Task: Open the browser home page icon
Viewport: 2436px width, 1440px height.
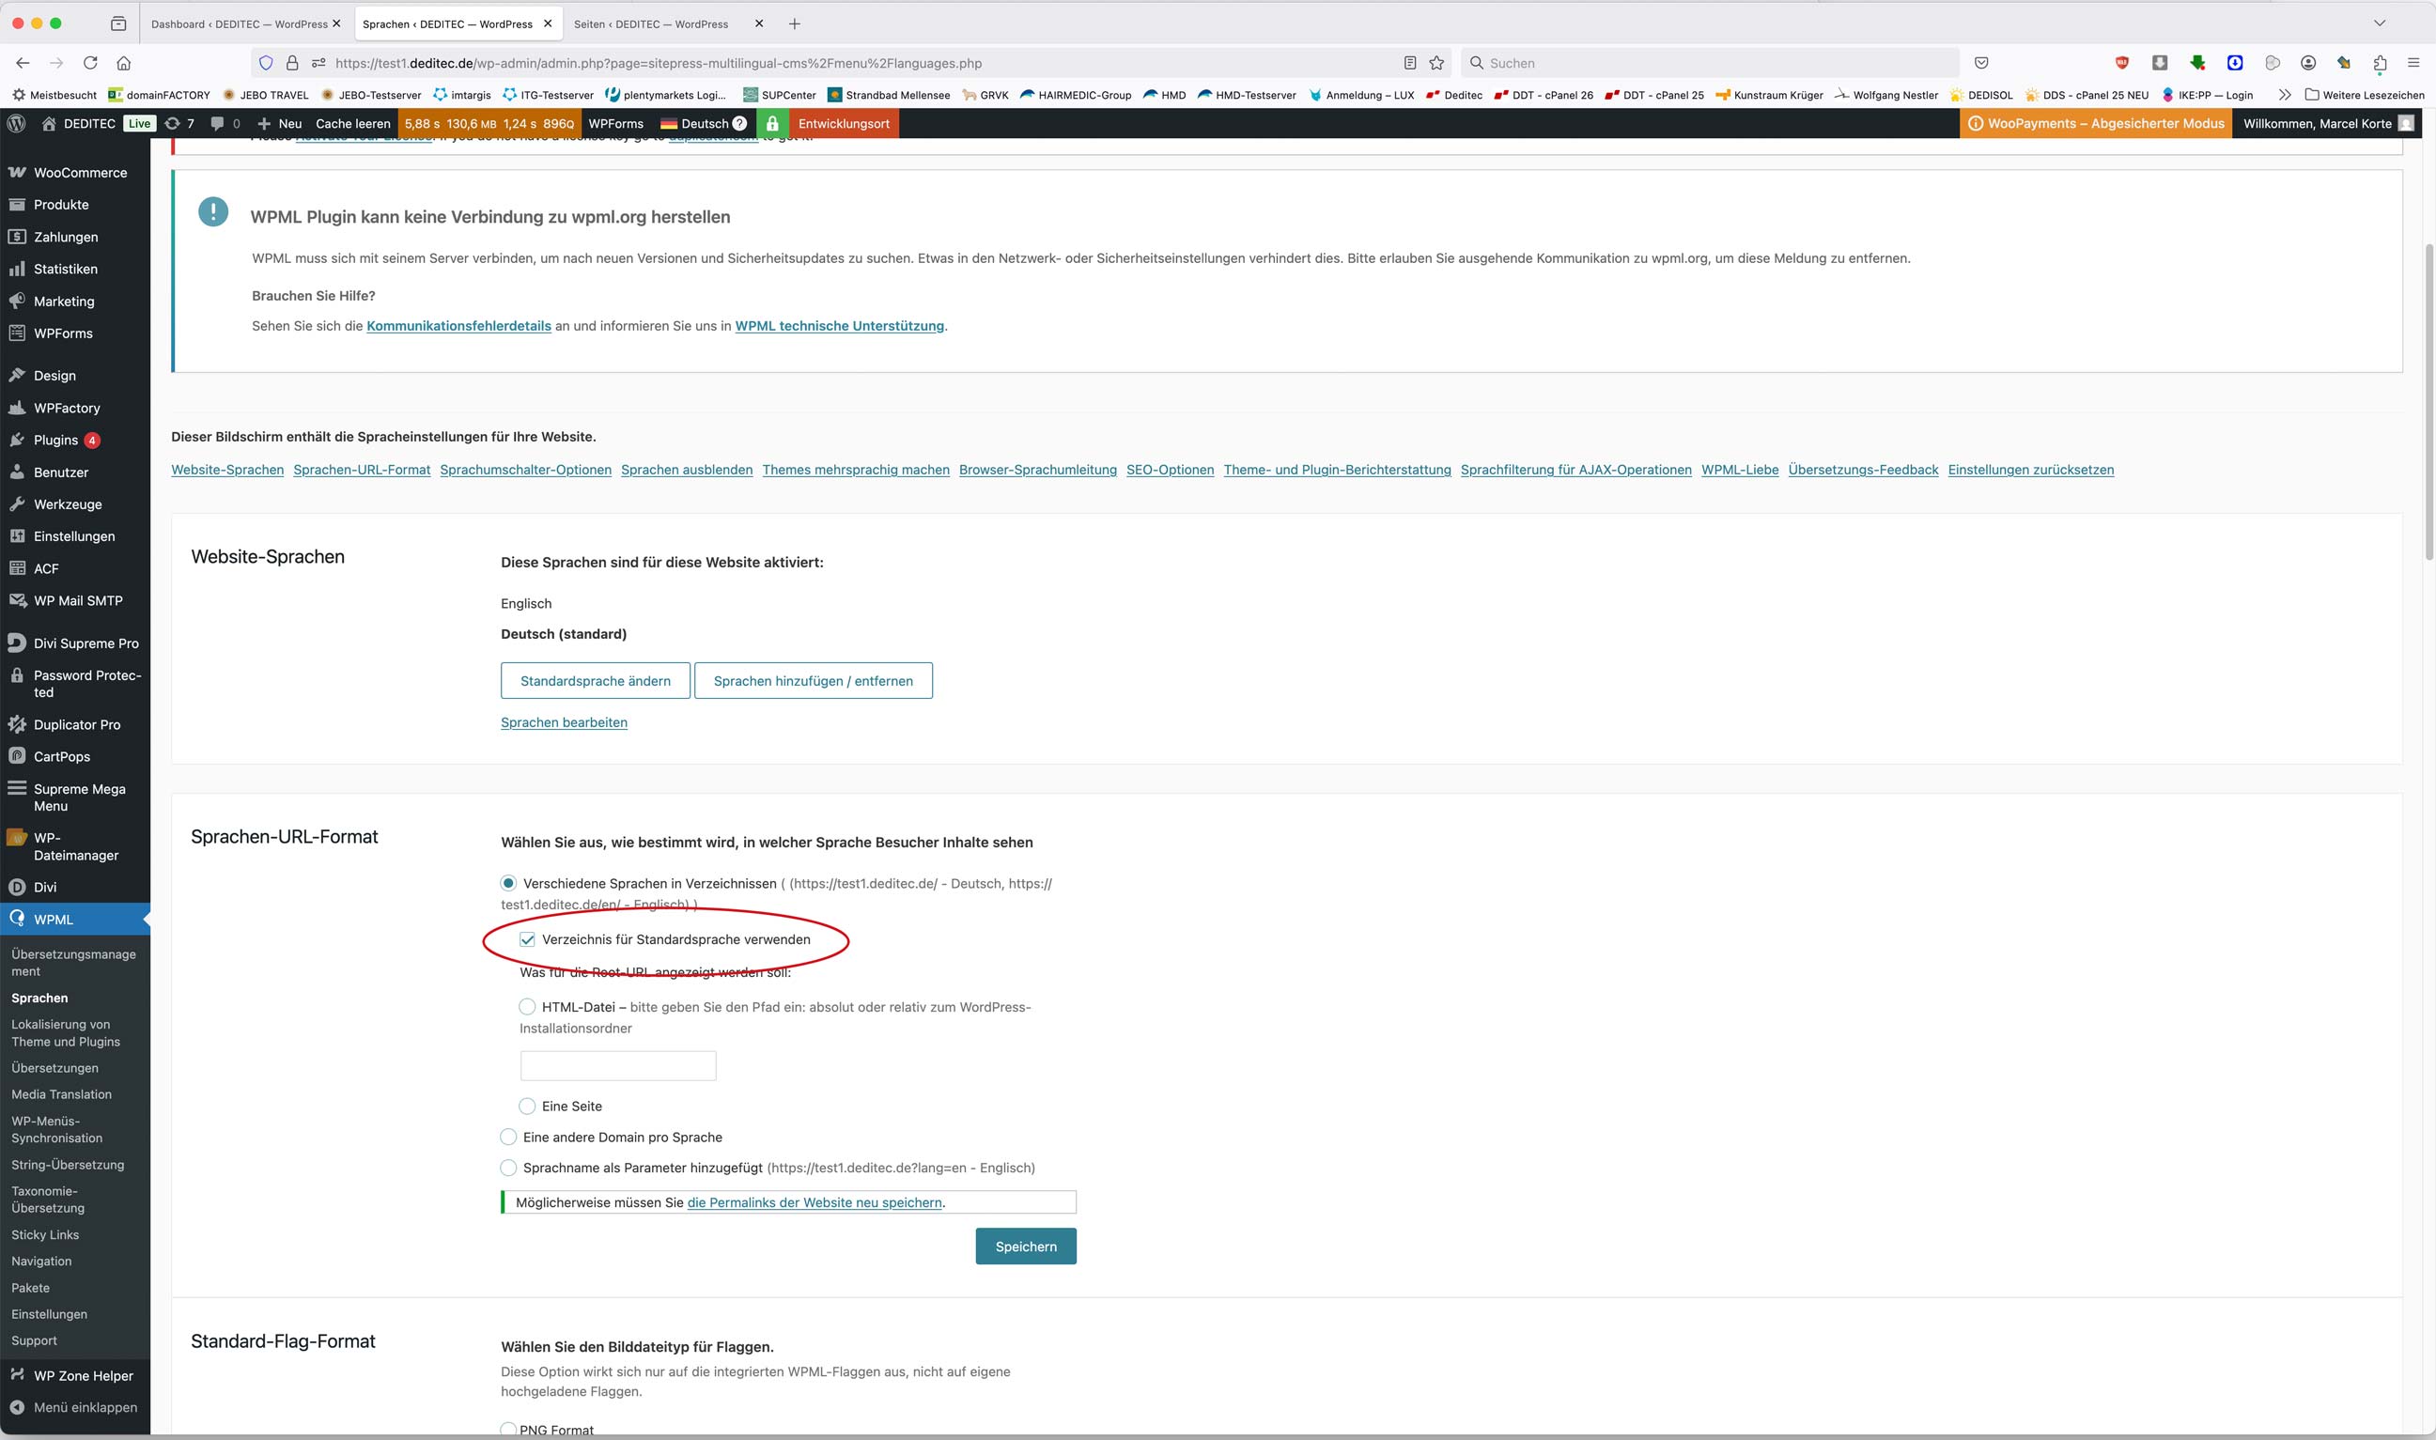Action: point(123,63)
